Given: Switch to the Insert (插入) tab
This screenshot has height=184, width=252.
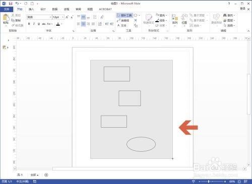Looking at the screenshot, I should pos(31,9).
